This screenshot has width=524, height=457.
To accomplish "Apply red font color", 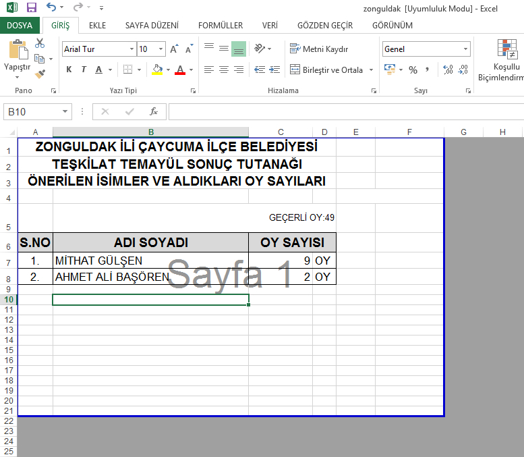I will (x=180, y=70).
